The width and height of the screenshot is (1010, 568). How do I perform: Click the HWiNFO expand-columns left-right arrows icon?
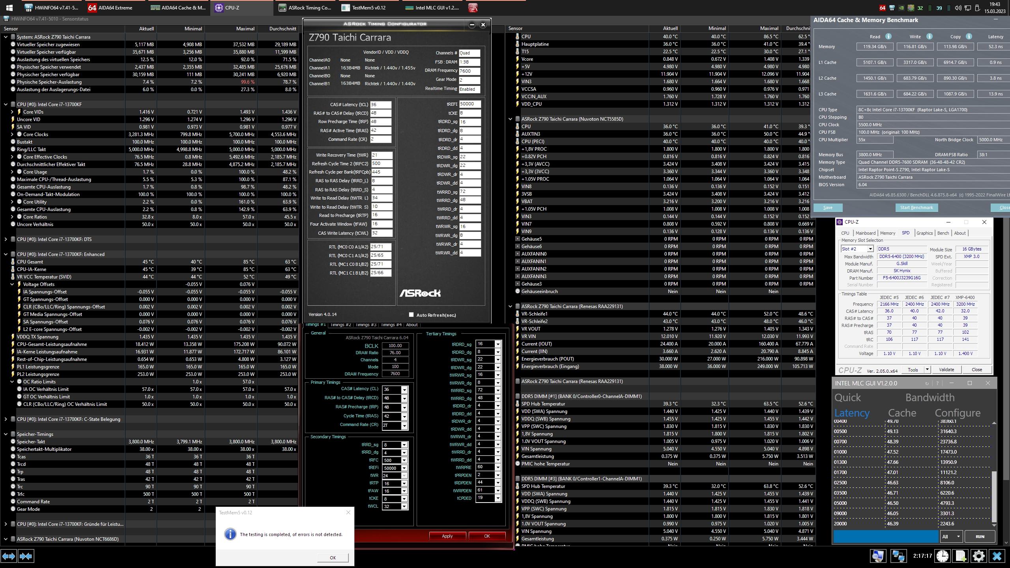tap(9, 556)
